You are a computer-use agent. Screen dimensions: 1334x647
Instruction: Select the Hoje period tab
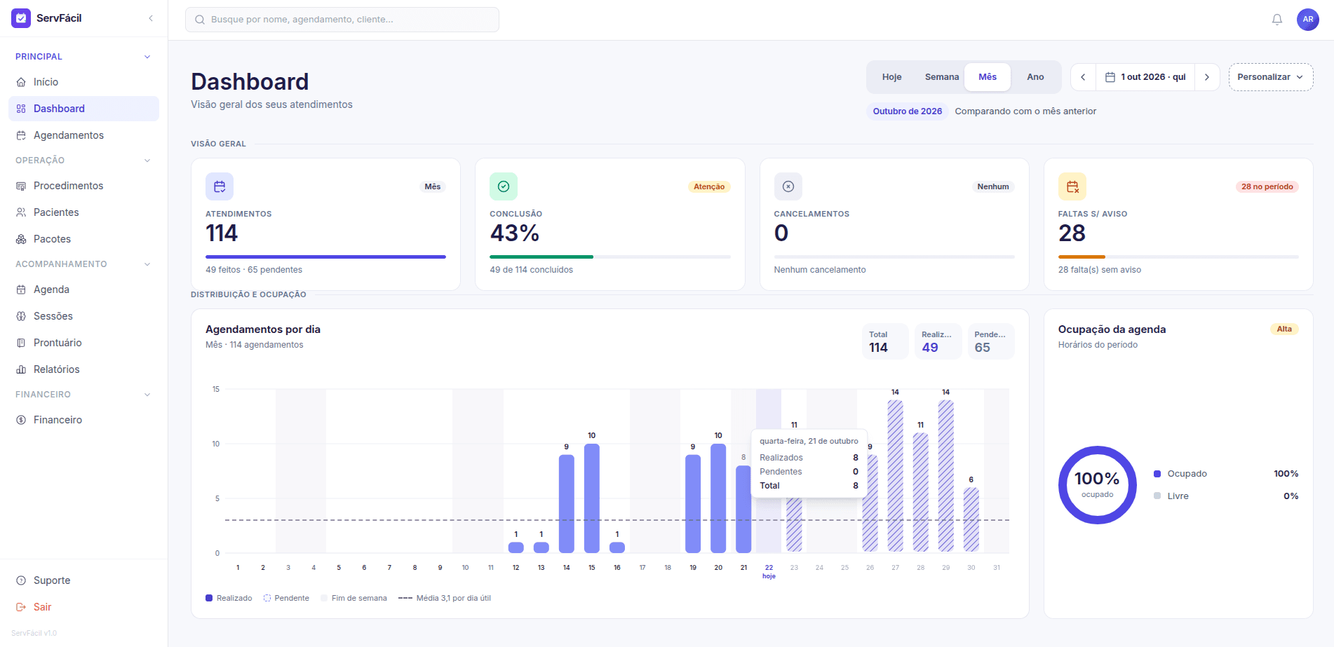(891, 77)
